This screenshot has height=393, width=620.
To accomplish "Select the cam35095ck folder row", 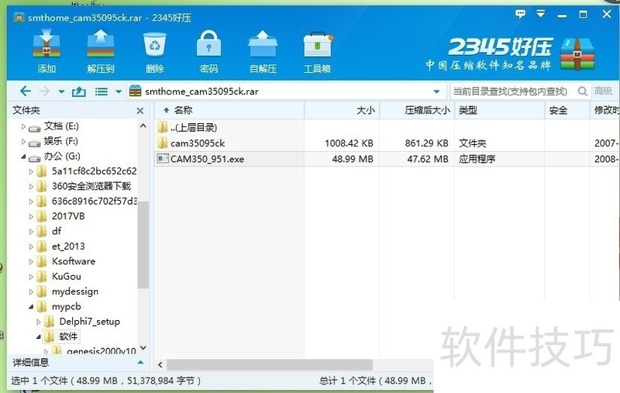I will coord(387,143).
